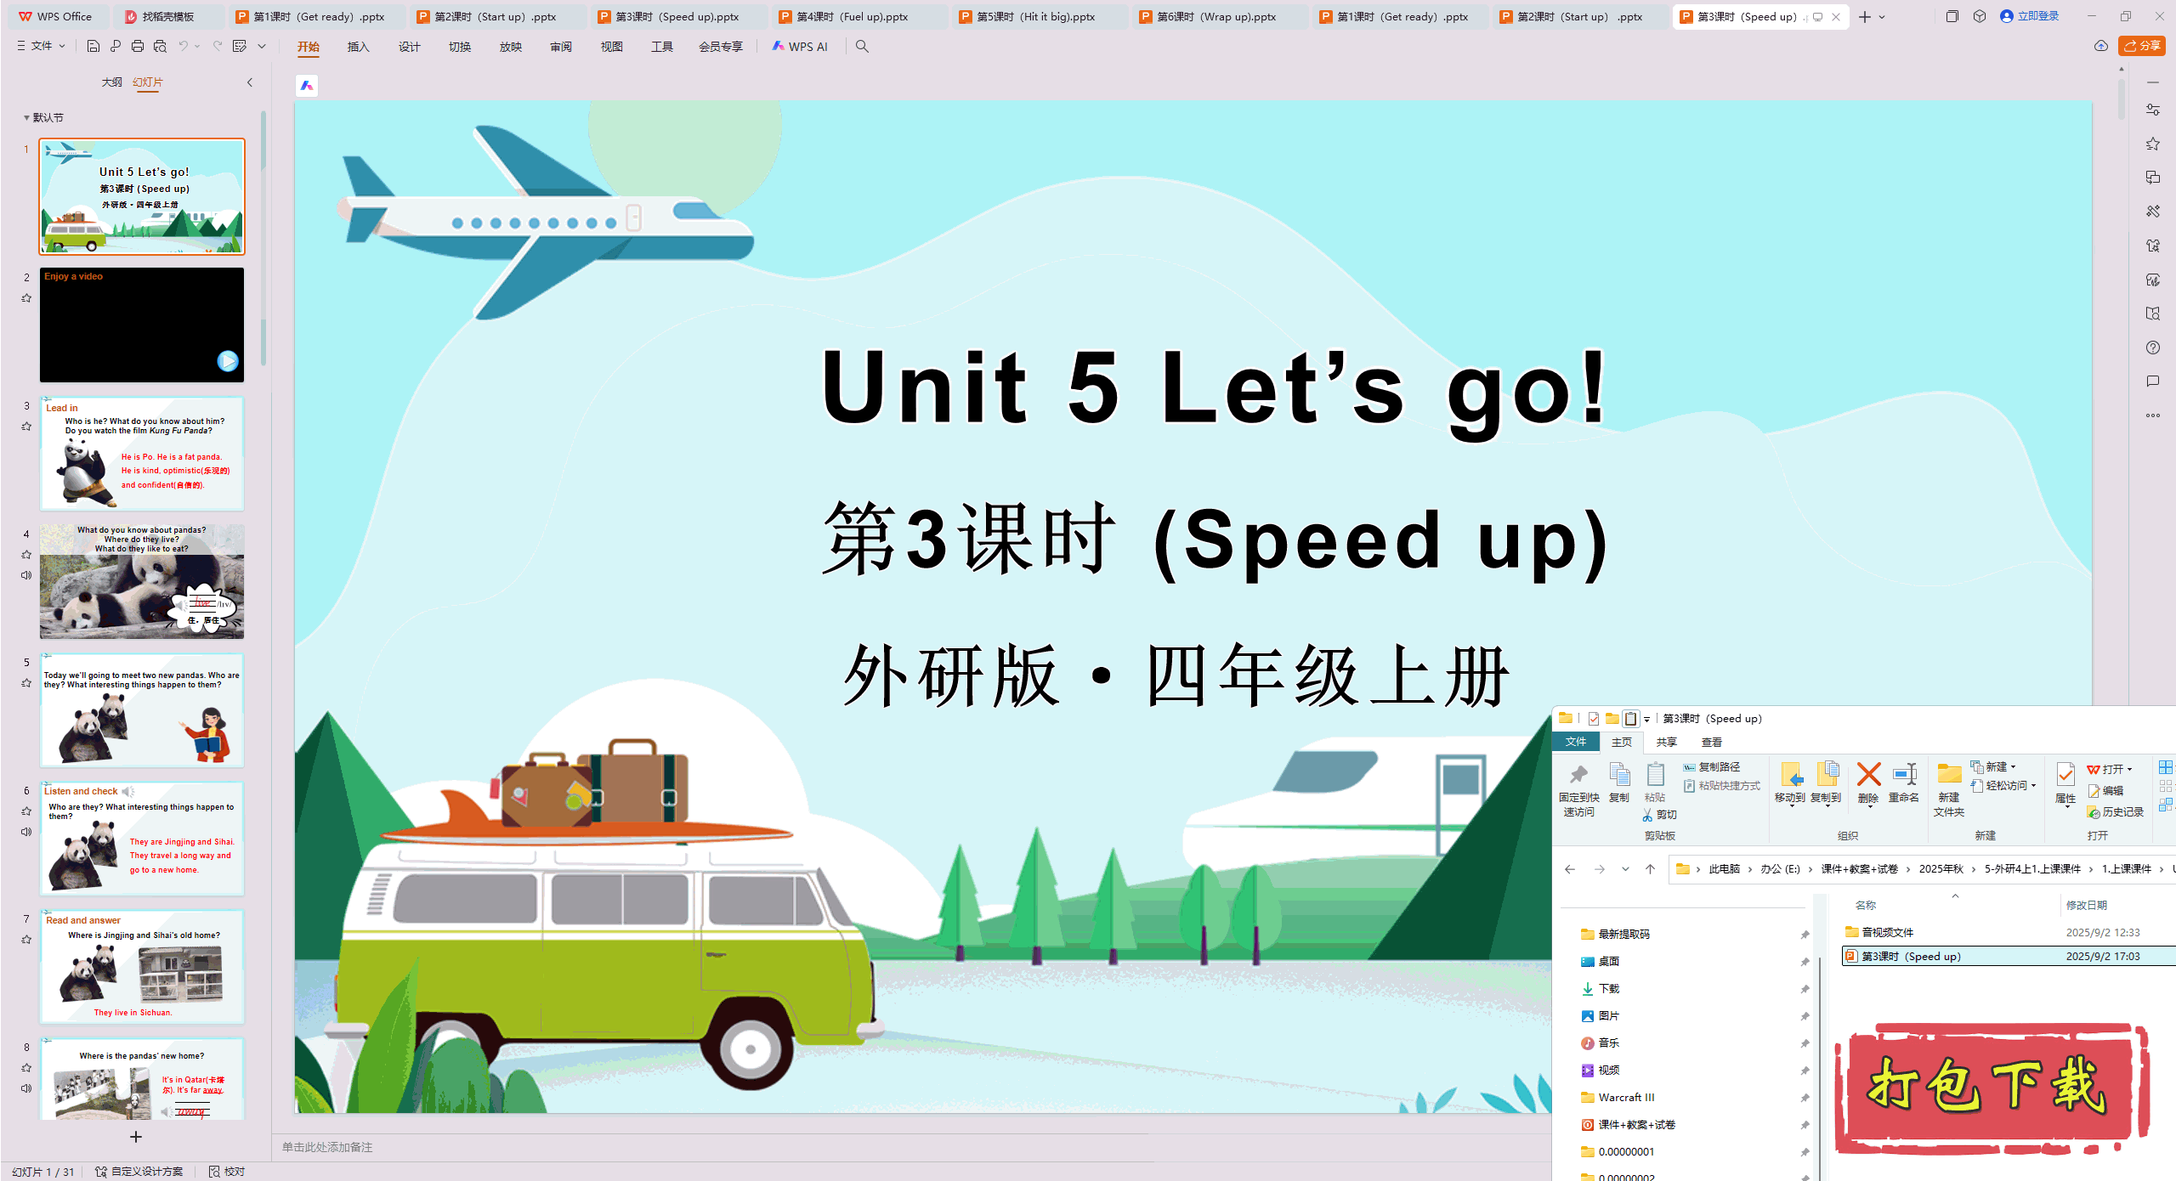
Task: Select slide 5 thumbnail in slide panel
Action: (141, 711)
